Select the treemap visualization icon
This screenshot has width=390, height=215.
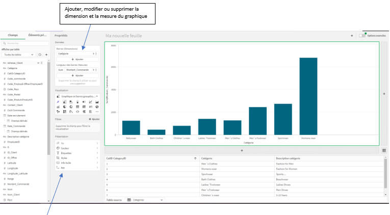coord(64,112)
